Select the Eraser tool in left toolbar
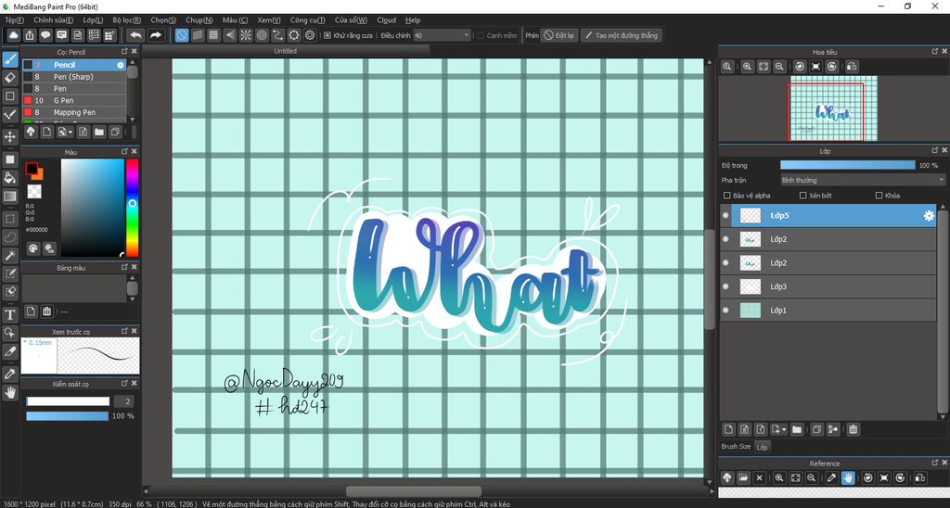 click(x=9, y=78)
